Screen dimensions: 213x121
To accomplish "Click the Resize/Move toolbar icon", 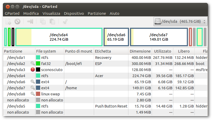I will [30, 21].
